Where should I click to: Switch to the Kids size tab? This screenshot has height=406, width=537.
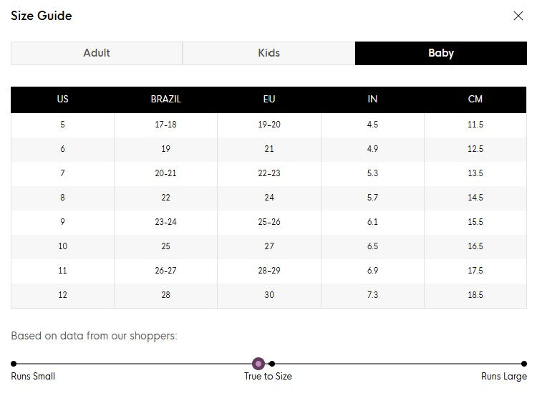268,53
